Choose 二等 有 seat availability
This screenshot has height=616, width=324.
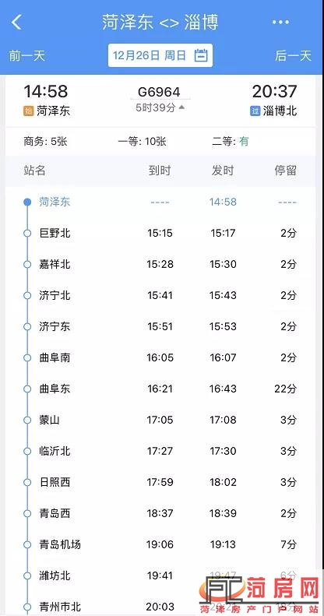pos(231,142)
